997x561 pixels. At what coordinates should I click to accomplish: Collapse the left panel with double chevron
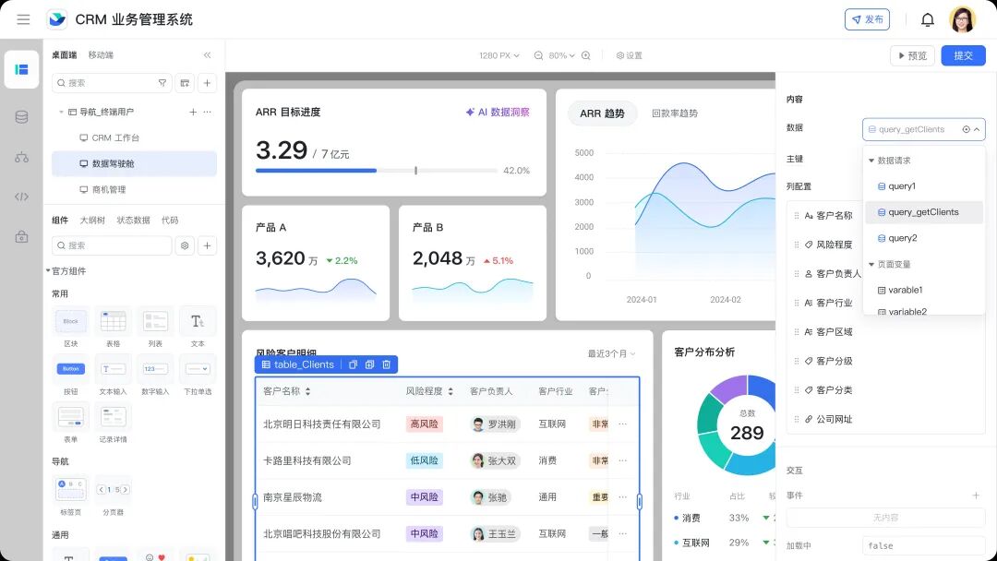[x=208, y=55]
